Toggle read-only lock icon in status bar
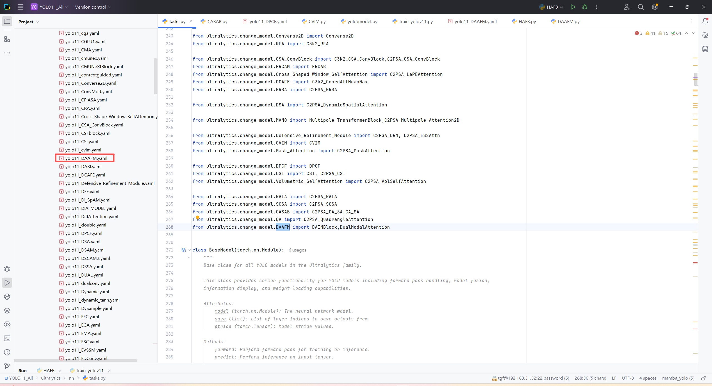Image resolution: width=712 pixels, height=386 pixels. (703, 378)
